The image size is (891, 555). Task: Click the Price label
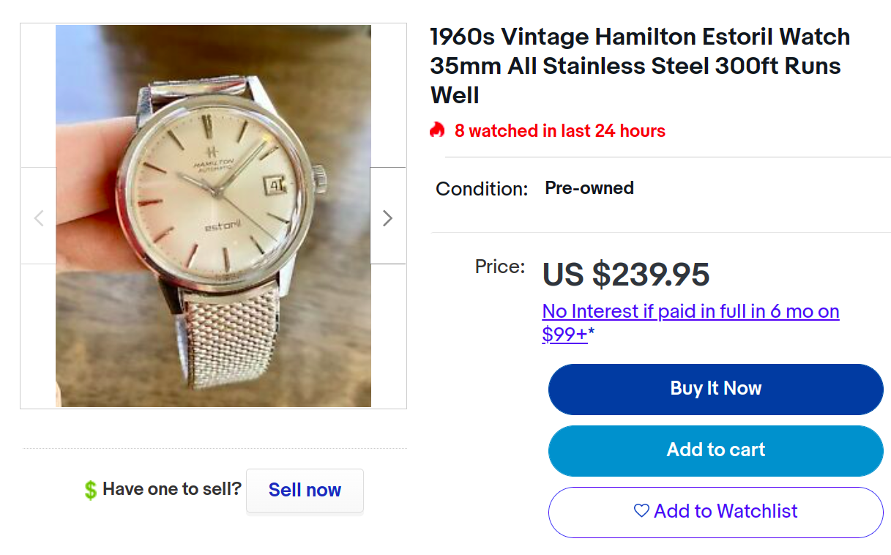[x=500, y=267]
